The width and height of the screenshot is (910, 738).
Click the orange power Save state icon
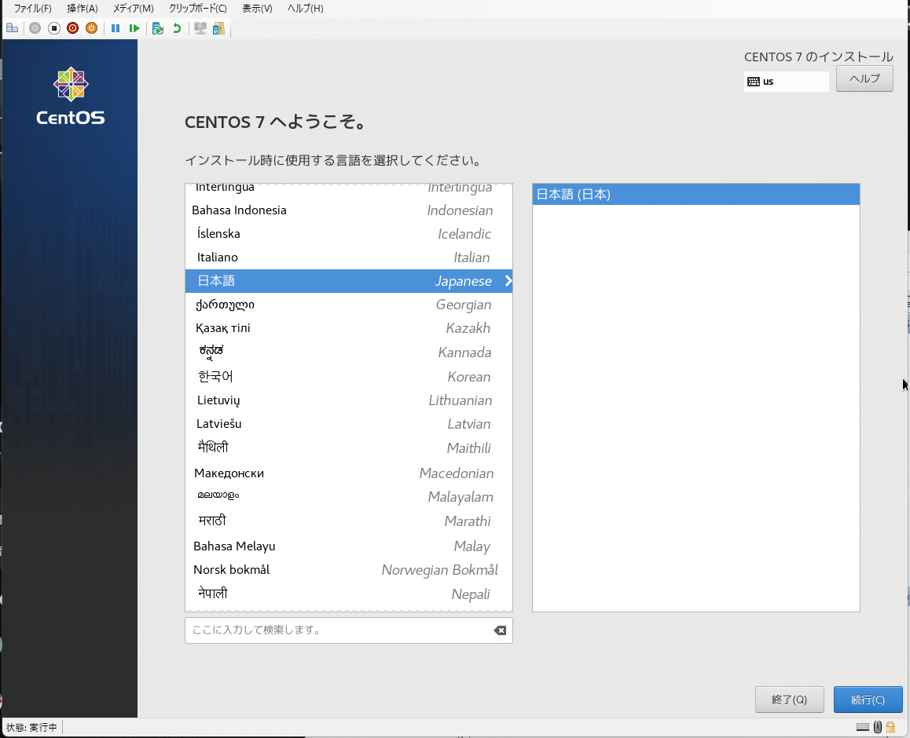click(90, 27)
